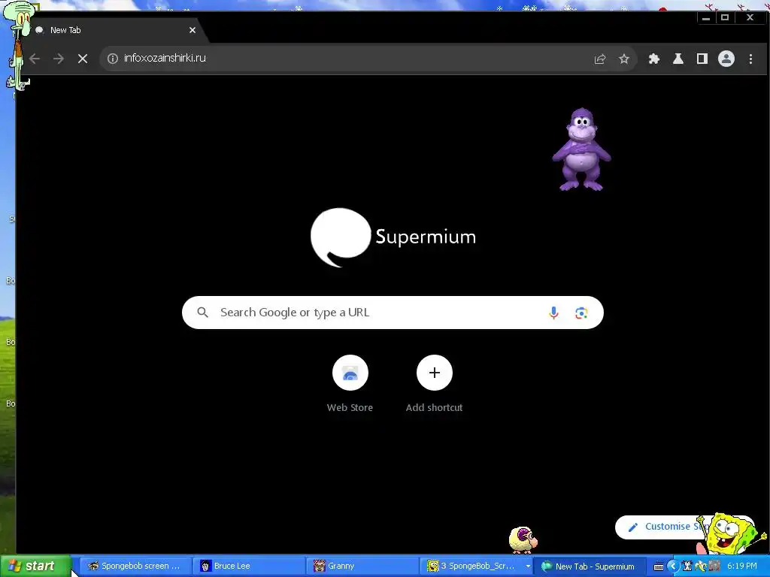Click the 6:19 PM clock

pyautogui.click(x=742, y=566)
